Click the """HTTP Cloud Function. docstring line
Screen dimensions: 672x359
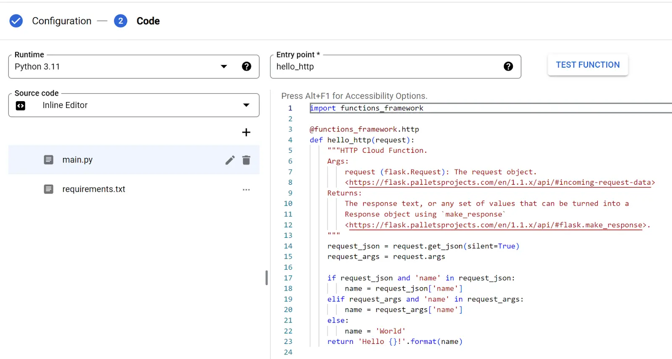tap(377, 150)
